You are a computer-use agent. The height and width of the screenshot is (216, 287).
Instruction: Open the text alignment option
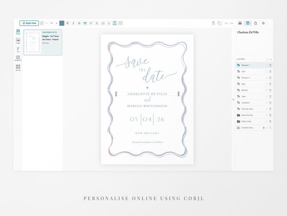click(109, 23)
